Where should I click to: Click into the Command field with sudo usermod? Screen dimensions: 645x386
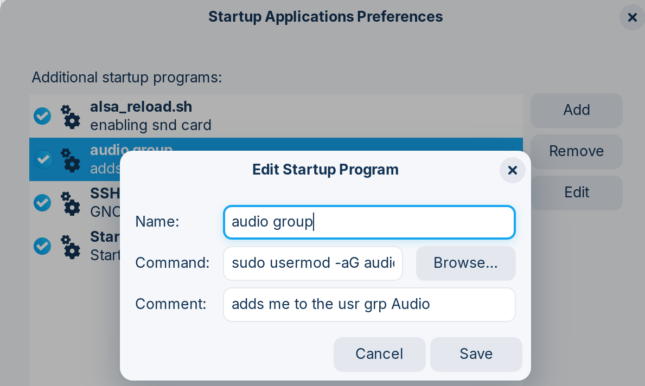pyautogui.click(x=312, y=263)
